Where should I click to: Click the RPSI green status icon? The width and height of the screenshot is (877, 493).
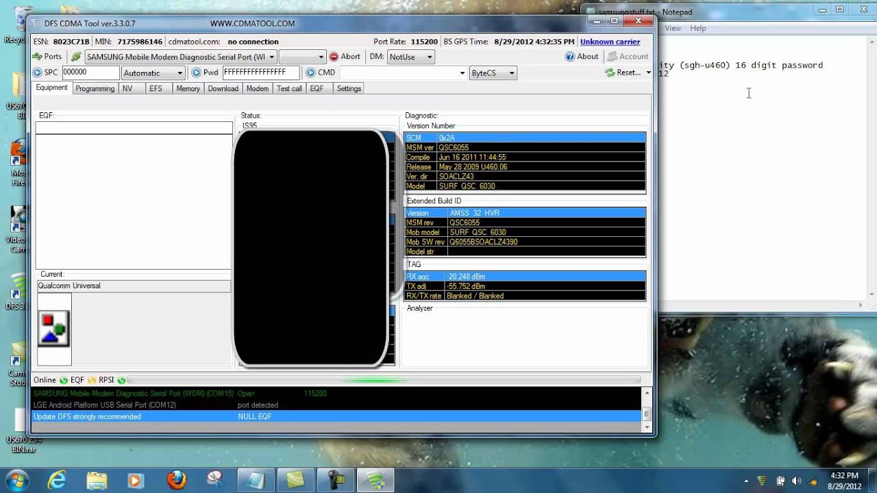coord(121,380)
